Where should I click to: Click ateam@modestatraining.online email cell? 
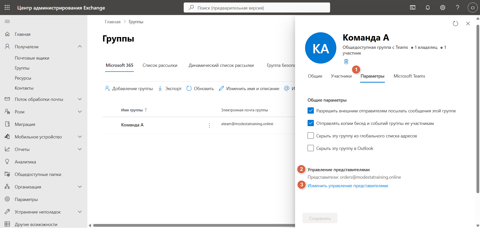[247, 124]
